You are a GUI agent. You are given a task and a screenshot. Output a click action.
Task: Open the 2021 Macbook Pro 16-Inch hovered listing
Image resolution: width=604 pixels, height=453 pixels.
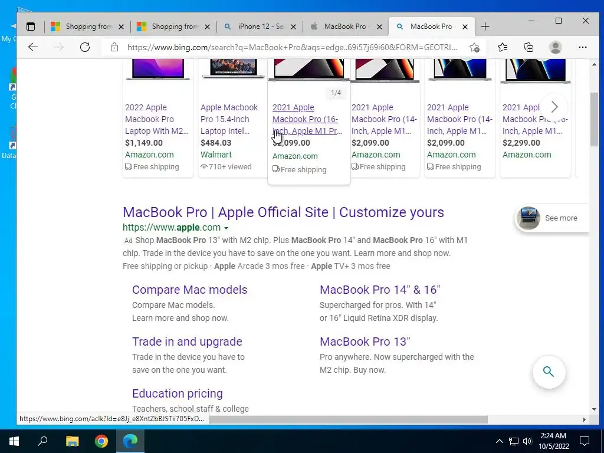pos(307,119)
